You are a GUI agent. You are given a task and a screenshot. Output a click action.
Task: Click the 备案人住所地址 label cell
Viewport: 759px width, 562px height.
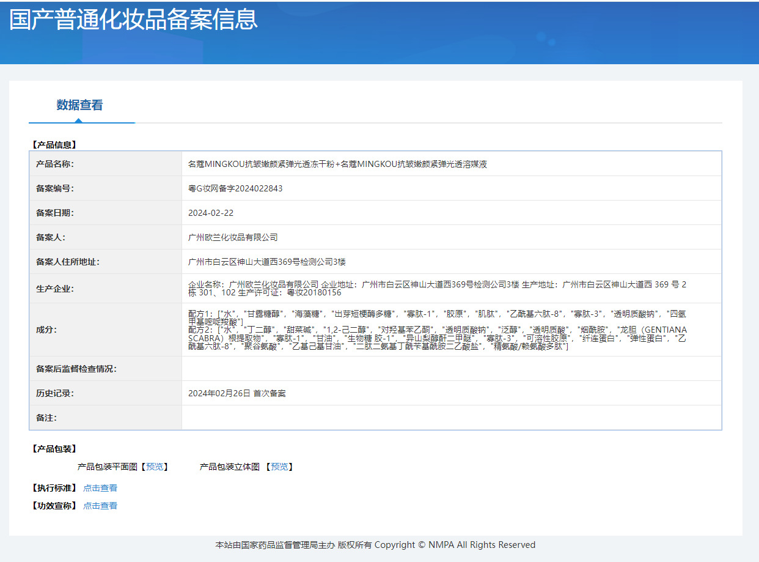[x=106, y=262]
